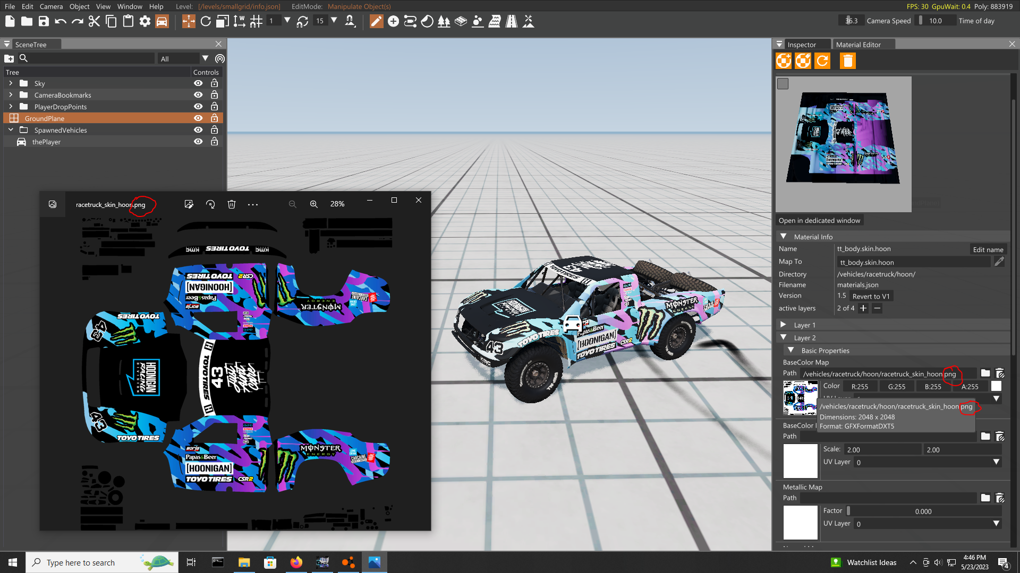This screenshot has height=573, width=1020.
Task: Open the road editor icon
Action: [x=512, y=21]
